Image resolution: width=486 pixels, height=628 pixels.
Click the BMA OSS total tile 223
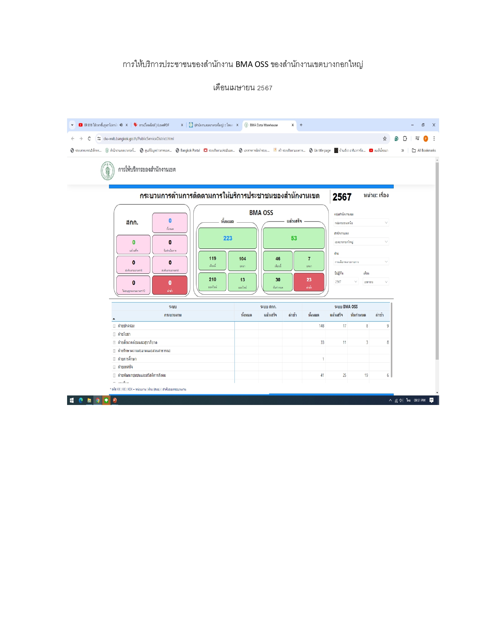pos(228,238)
